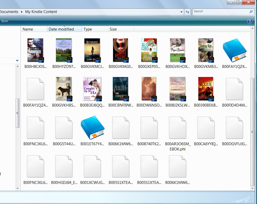Select the Notorious cover file B00GVKMCJ

pyautogui.click(x=92, y=53)
